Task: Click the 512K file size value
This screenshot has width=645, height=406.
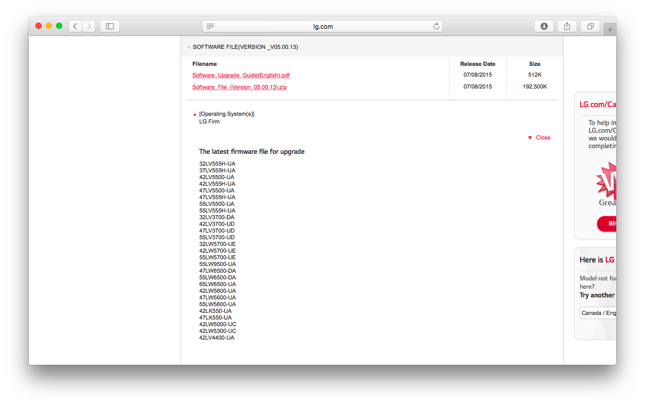Action: click(535, 75)
